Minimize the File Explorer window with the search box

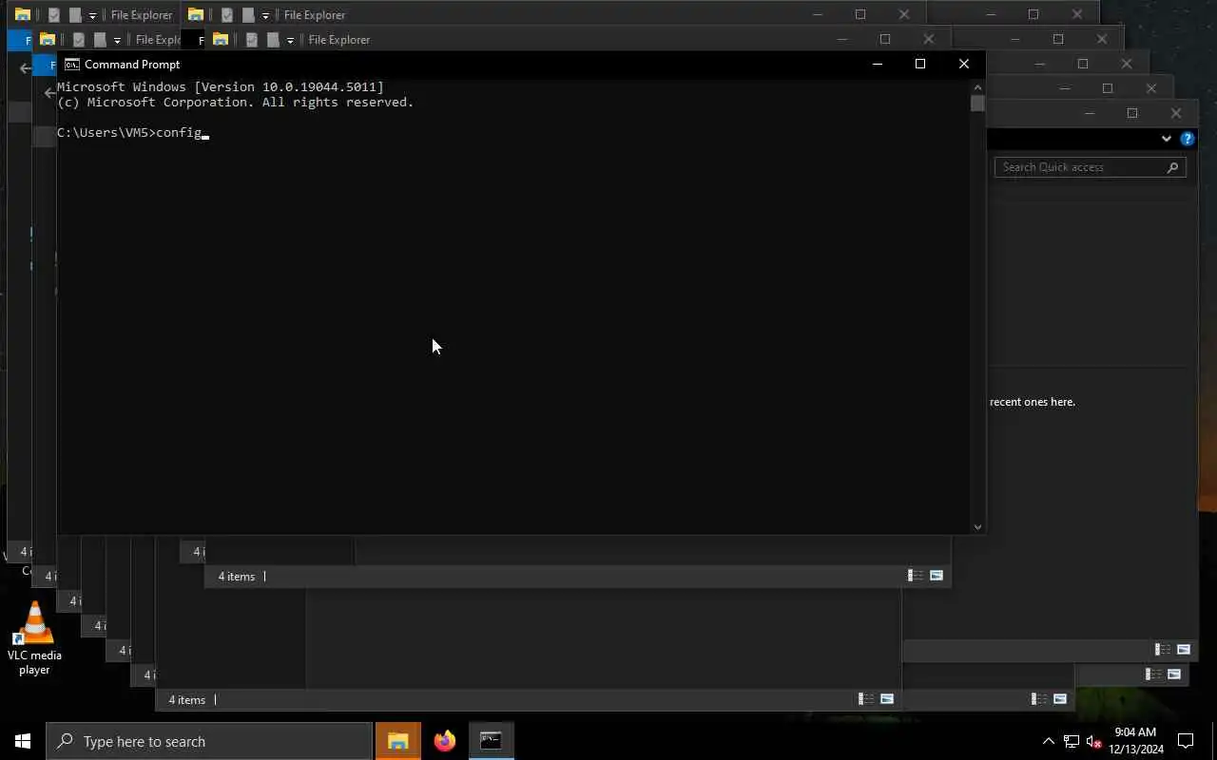point(1090,113)
